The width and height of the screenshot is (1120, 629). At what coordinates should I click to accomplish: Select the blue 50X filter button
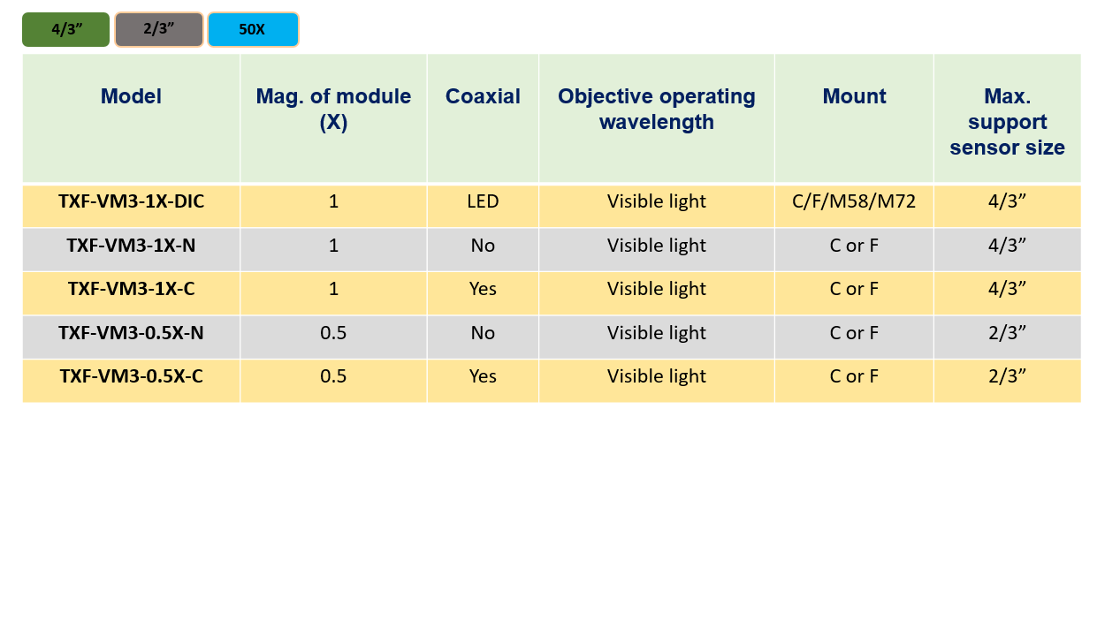[253, 29]
